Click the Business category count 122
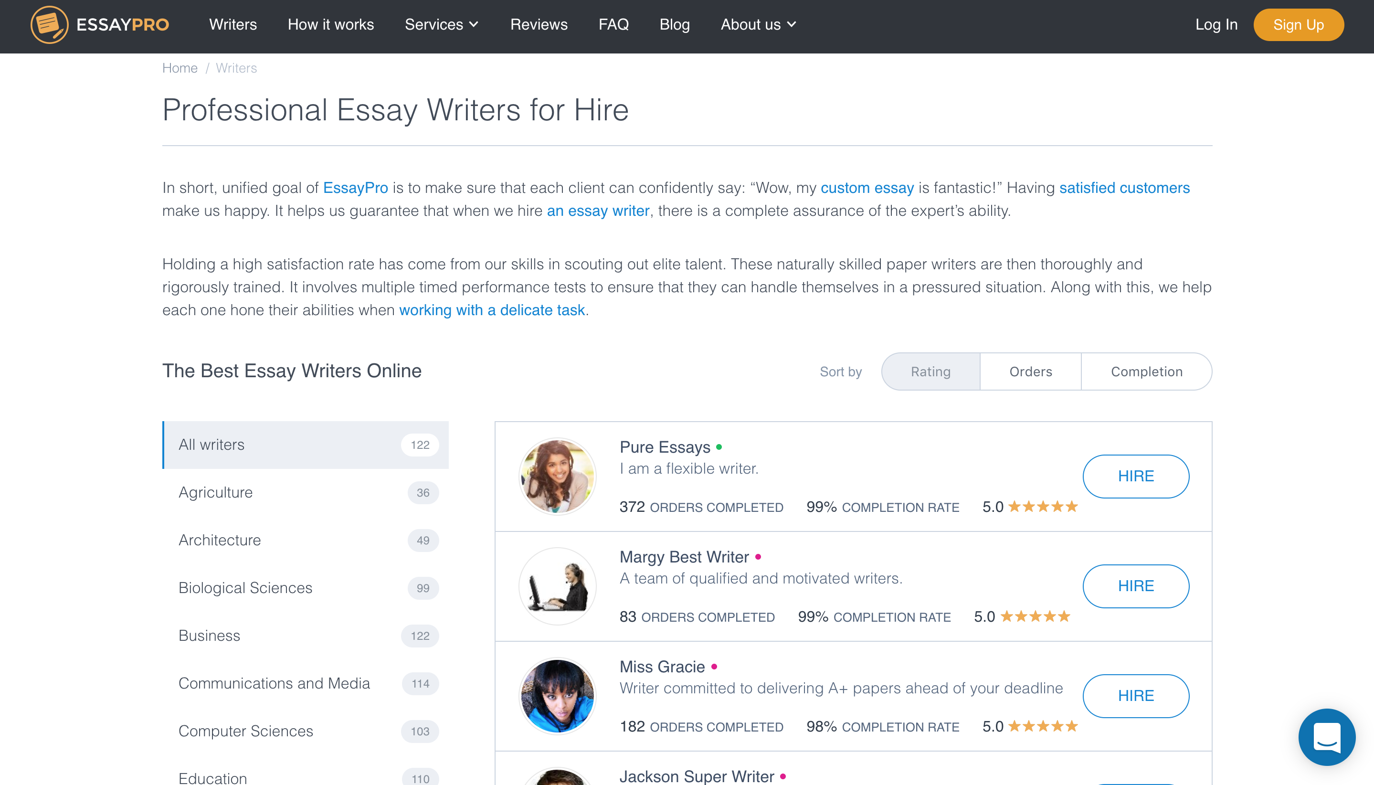Screen dimensions: 1374x785 tap(420, 636)
